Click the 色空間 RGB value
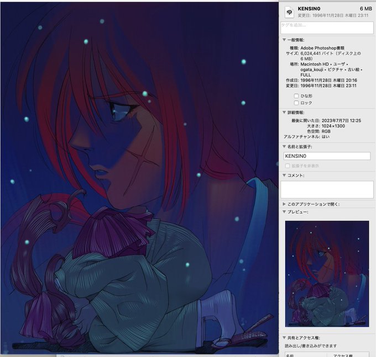Screen dimensions: 376x357 coord(326,131)
